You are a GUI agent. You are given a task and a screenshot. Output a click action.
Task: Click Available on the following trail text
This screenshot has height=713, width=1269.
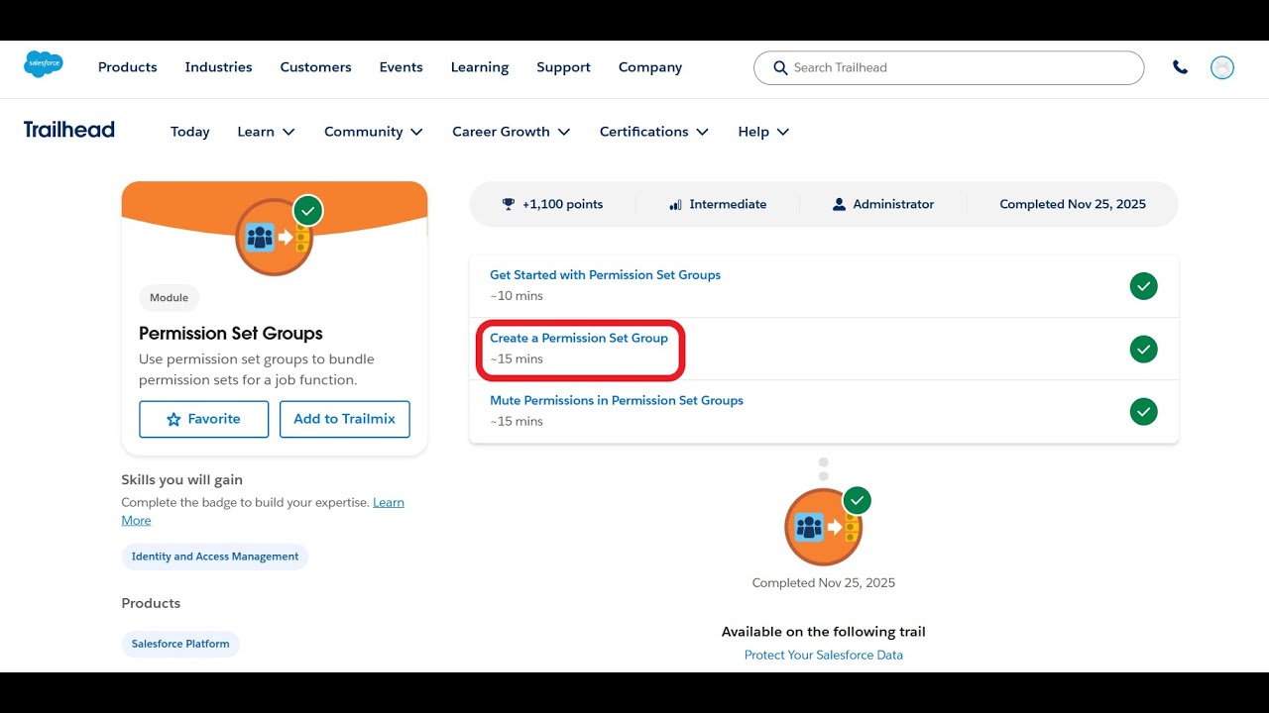click(824, 631)
